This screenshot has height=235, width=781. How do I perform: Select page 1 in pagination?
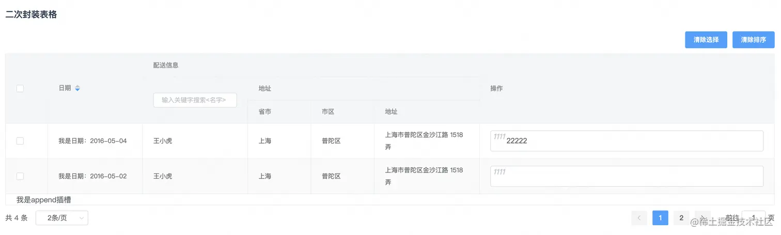coord(660,218)
